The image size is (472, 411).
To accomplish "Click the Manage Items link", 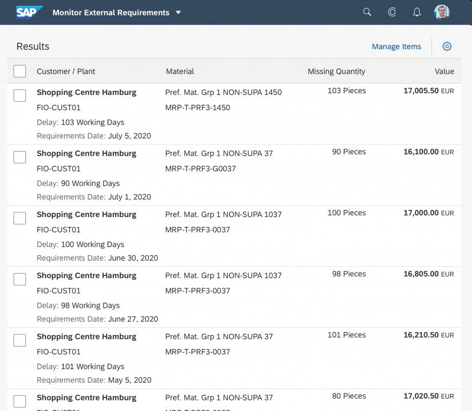I will coord(396,47).
